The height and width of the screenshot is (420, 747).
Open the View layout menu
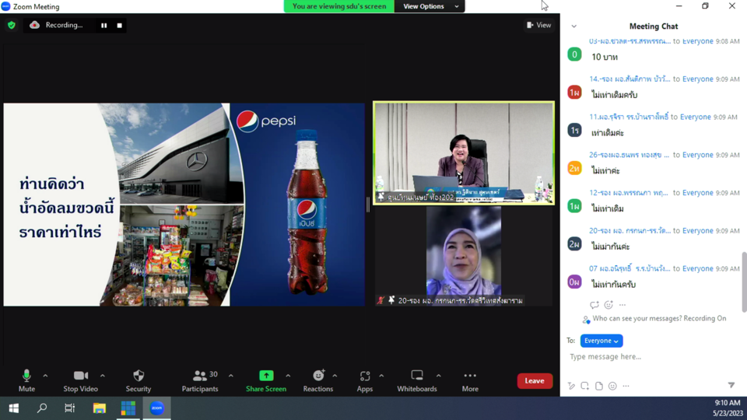(x=538, y=25)
